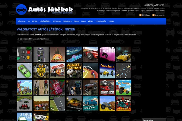Launch the My Tractor game thumbnail

click(124, 87)
